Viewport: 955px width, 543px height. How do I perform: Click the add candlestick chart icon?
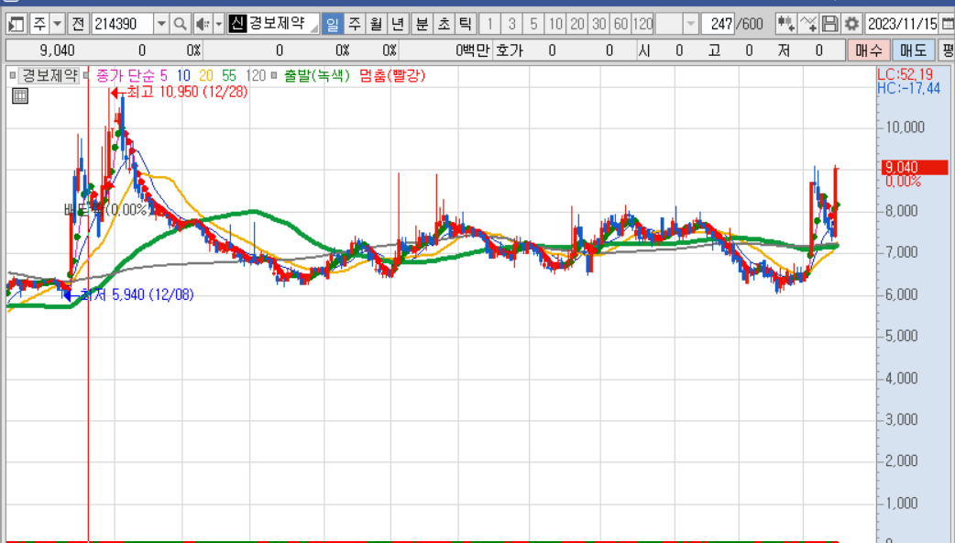pyautogui.click(x=785, y=25)
